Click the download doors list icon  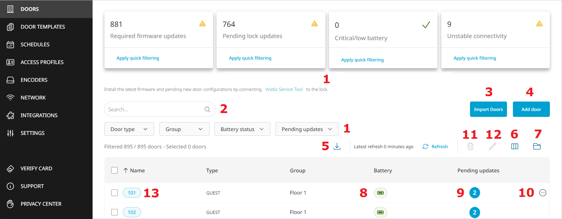tap(337, 146)
